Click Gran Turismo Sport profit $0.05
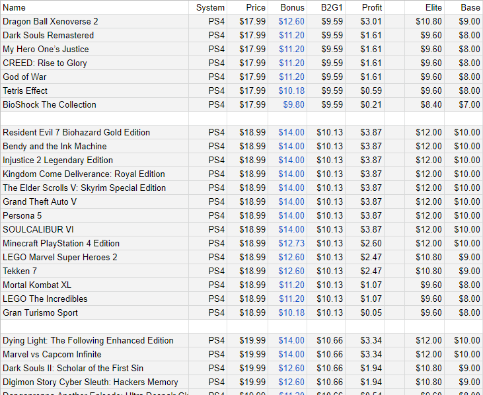 pos(365,312)
